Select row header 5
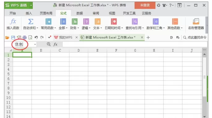The width and height of the screenshot is (212, 118). click(x=8, y=74)
